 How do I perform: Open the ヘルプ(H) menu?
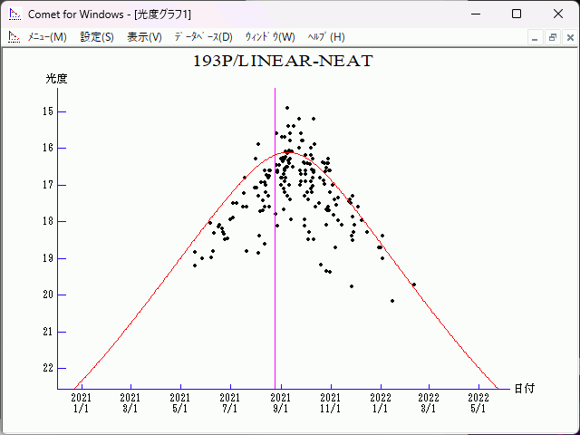(x=326, y=37)
